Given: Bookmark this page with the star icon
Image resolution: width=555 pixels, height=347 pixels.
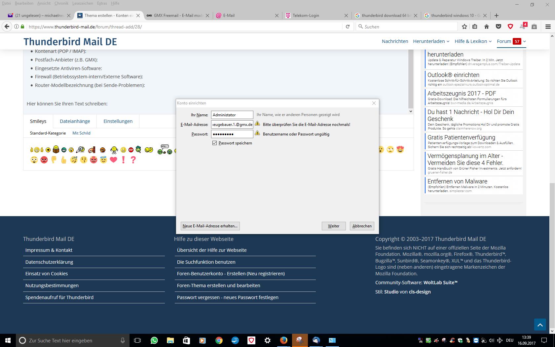Looking at the screenshot, I should point(464,27).
